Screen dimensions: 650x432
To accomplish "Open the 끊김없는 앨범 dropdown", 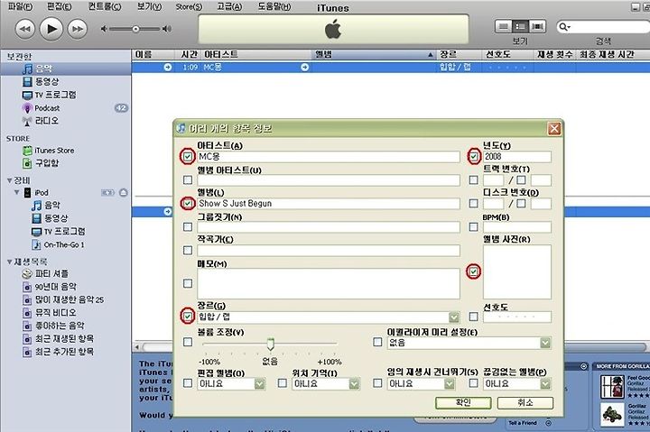I will (545, 384).
